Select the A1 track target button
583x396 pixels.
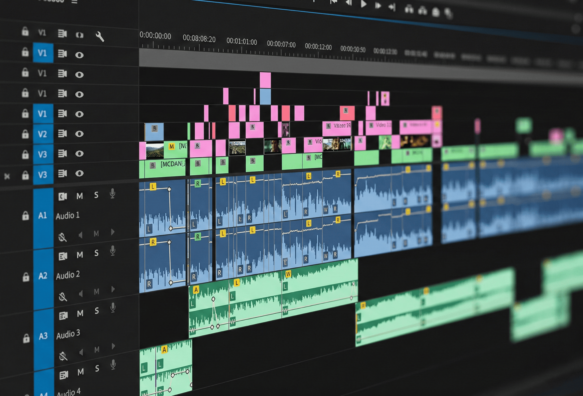(43, 216)
